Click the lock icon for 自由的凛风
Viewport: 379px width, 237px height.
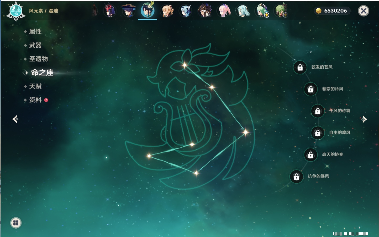point(318,133)
